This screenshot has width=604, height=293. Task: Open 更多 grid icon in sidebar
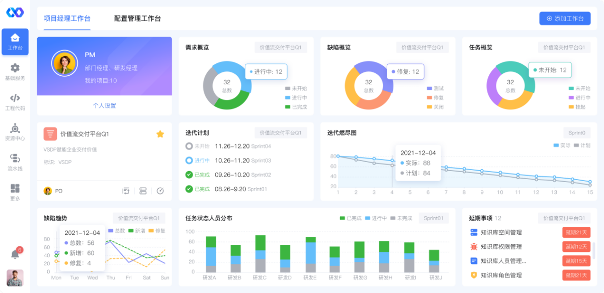[x=15, y=188]
